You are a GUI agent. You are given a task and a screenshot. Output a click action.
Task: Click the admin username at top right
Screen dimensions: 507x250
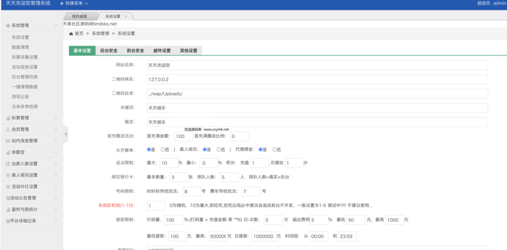(x=500, y=3)
